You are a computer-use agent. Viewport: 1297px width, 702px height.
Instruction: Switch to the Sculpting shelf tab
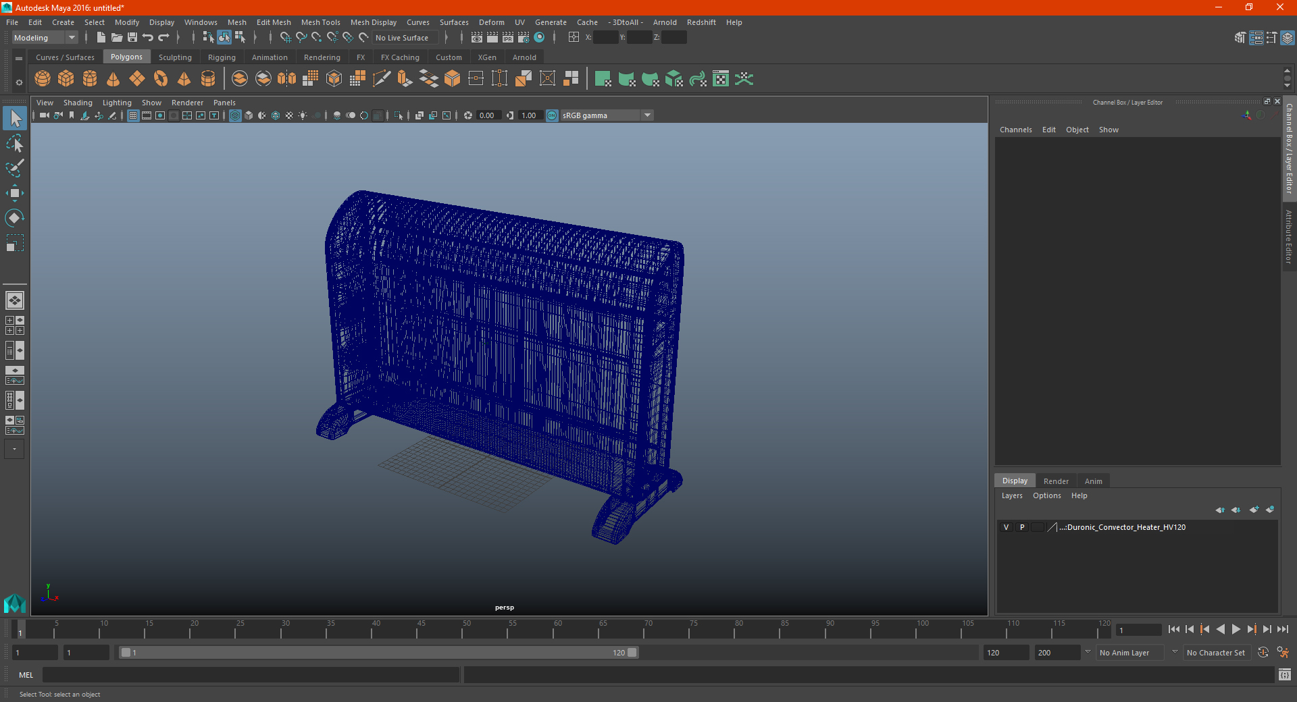pos(175,57)
